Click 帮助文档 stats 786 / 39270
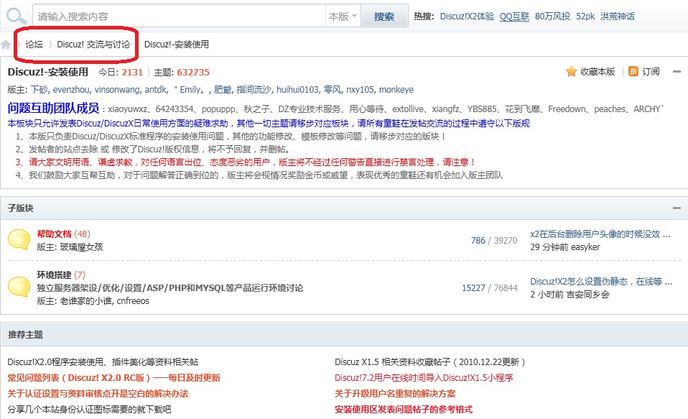The image size is (688, 419). (494, 240)
